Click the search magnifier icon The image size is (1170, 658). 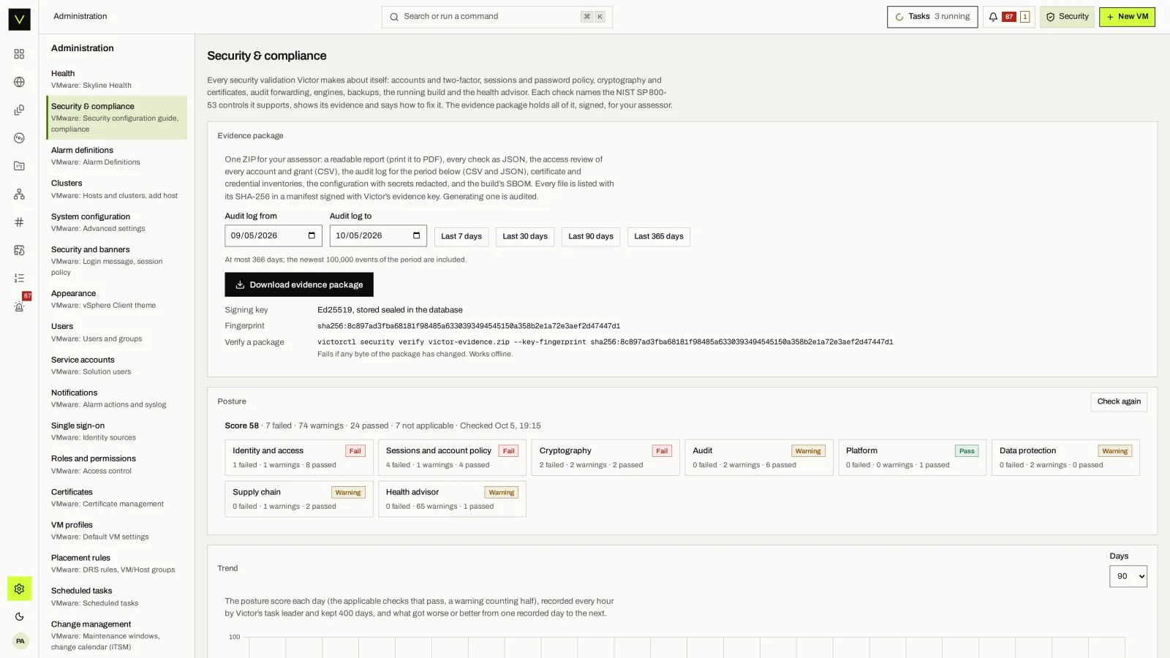tap(394, 17)
